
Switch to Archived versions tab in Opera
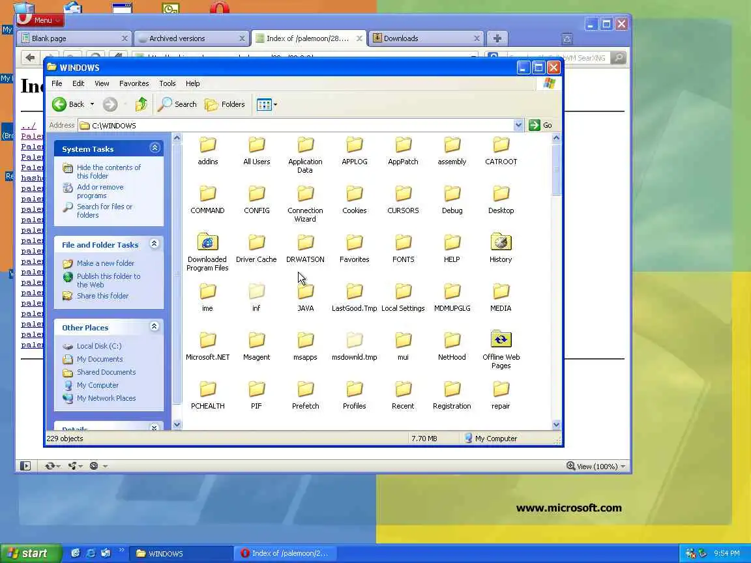point(192,38)
